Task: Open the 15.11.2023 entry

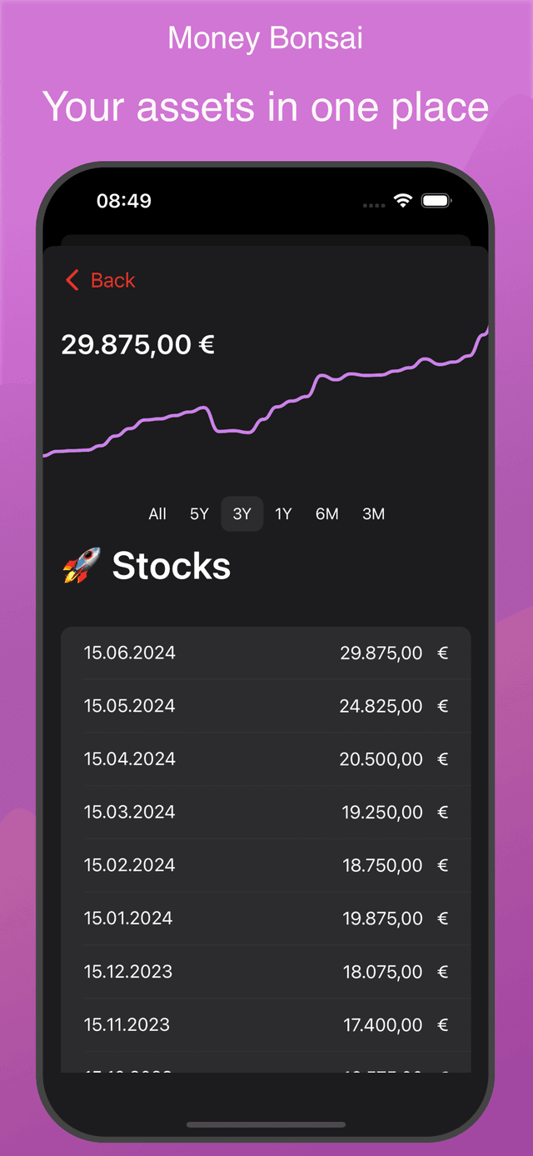Action: [x=265, y=1025]
